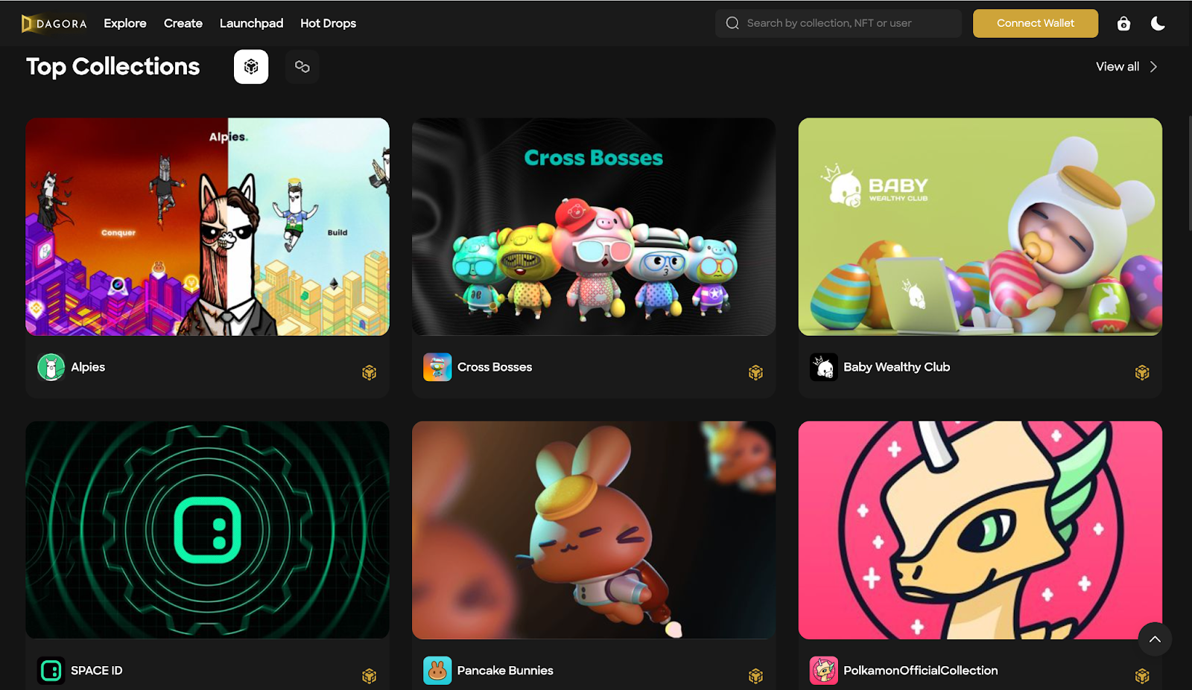Click BNB badge on Baby Wealthy Club
Image resolution: width=1192 pixels, height=690 pixels.
[1142, 372]
